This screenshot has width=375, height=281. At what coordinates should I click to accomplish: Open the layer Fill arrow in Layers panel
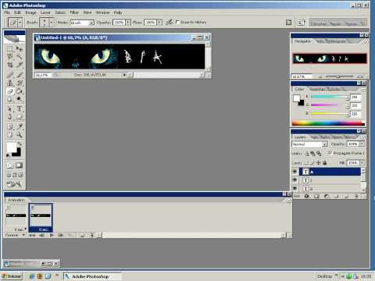(x=362, y=163)
